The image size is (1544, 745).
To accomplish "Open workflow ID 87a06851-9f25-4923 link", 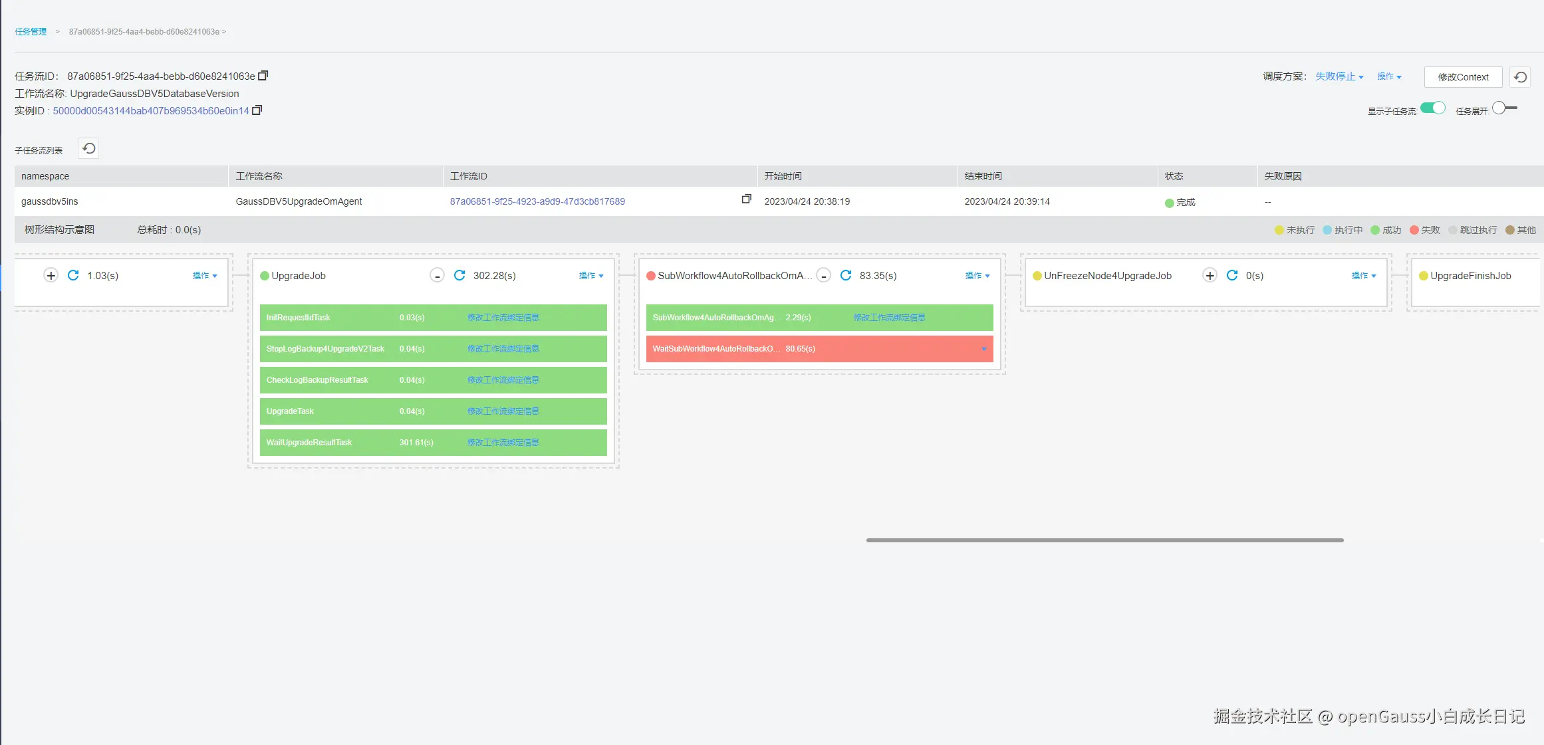I will (x=537, y=201).
